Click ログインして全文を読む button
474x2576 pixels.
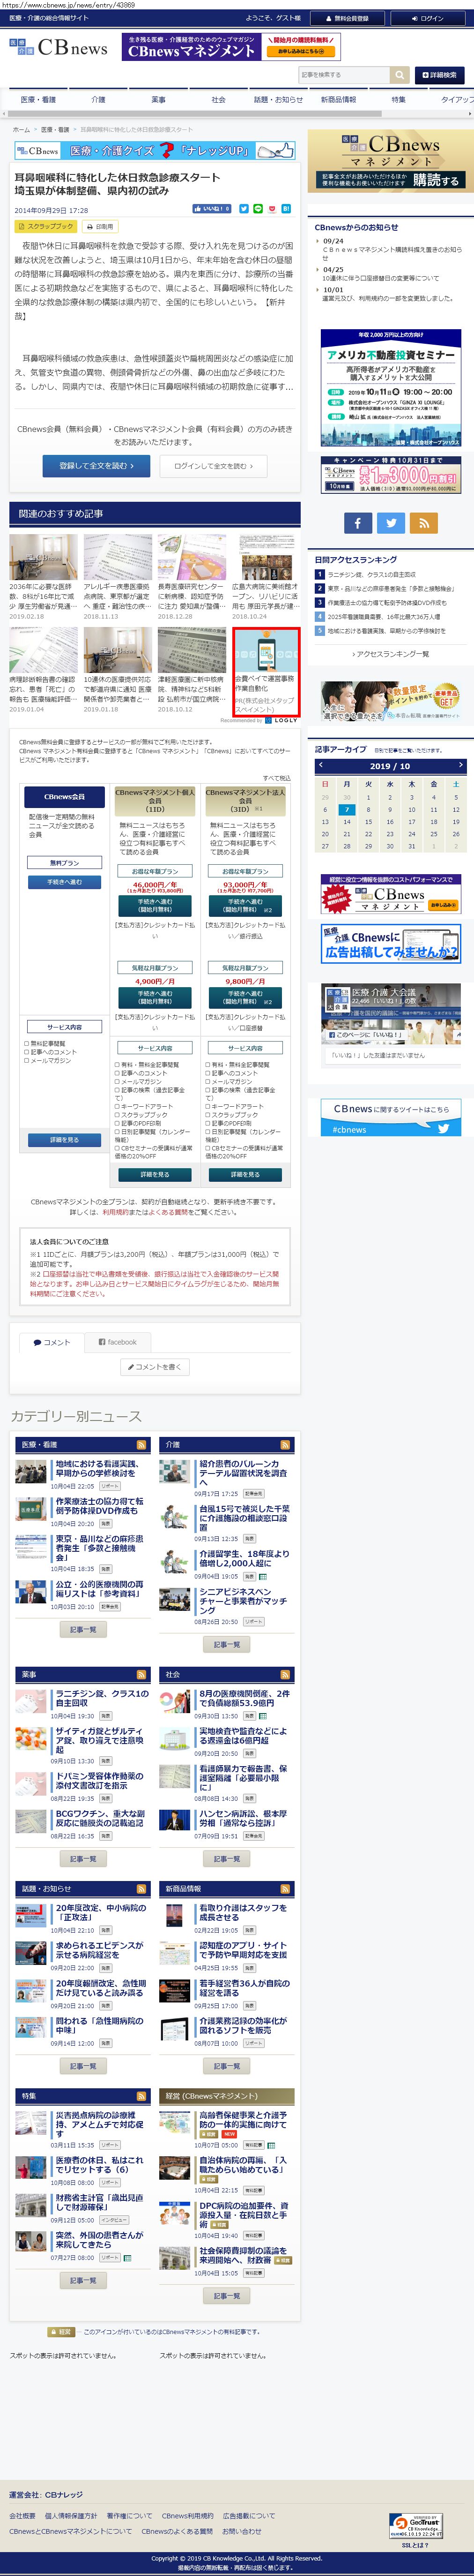[213, 465]
